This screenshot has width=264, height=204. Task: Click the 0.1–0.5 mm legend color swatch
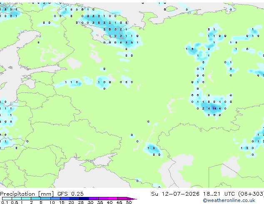click(x=7, y=199)
